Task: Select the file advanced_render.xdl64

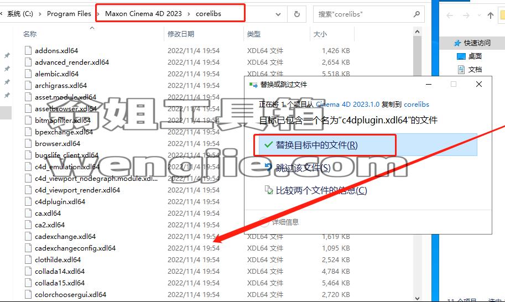Action: [72, 62]
